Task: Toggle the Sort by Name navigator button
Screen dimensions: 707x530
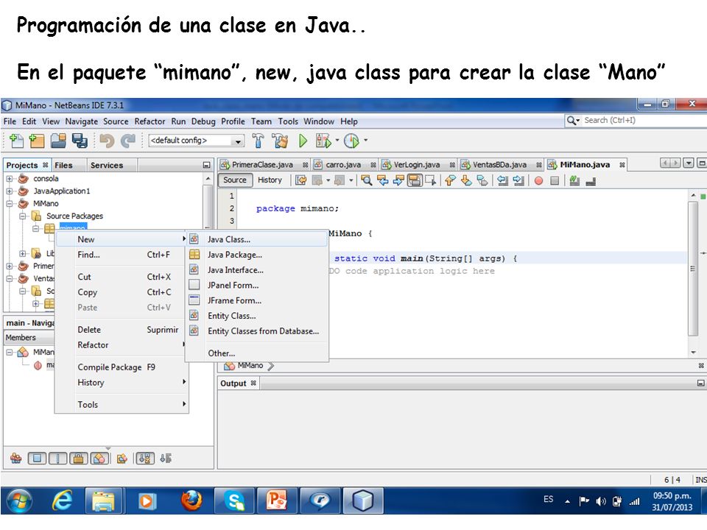Action: pyautogui.click(x=145, y=459)
